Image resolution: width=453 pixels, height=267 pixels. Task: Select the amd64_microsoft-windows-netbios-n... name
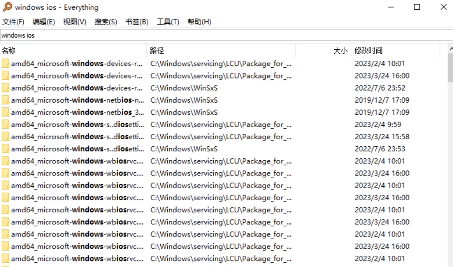point(78,100)
